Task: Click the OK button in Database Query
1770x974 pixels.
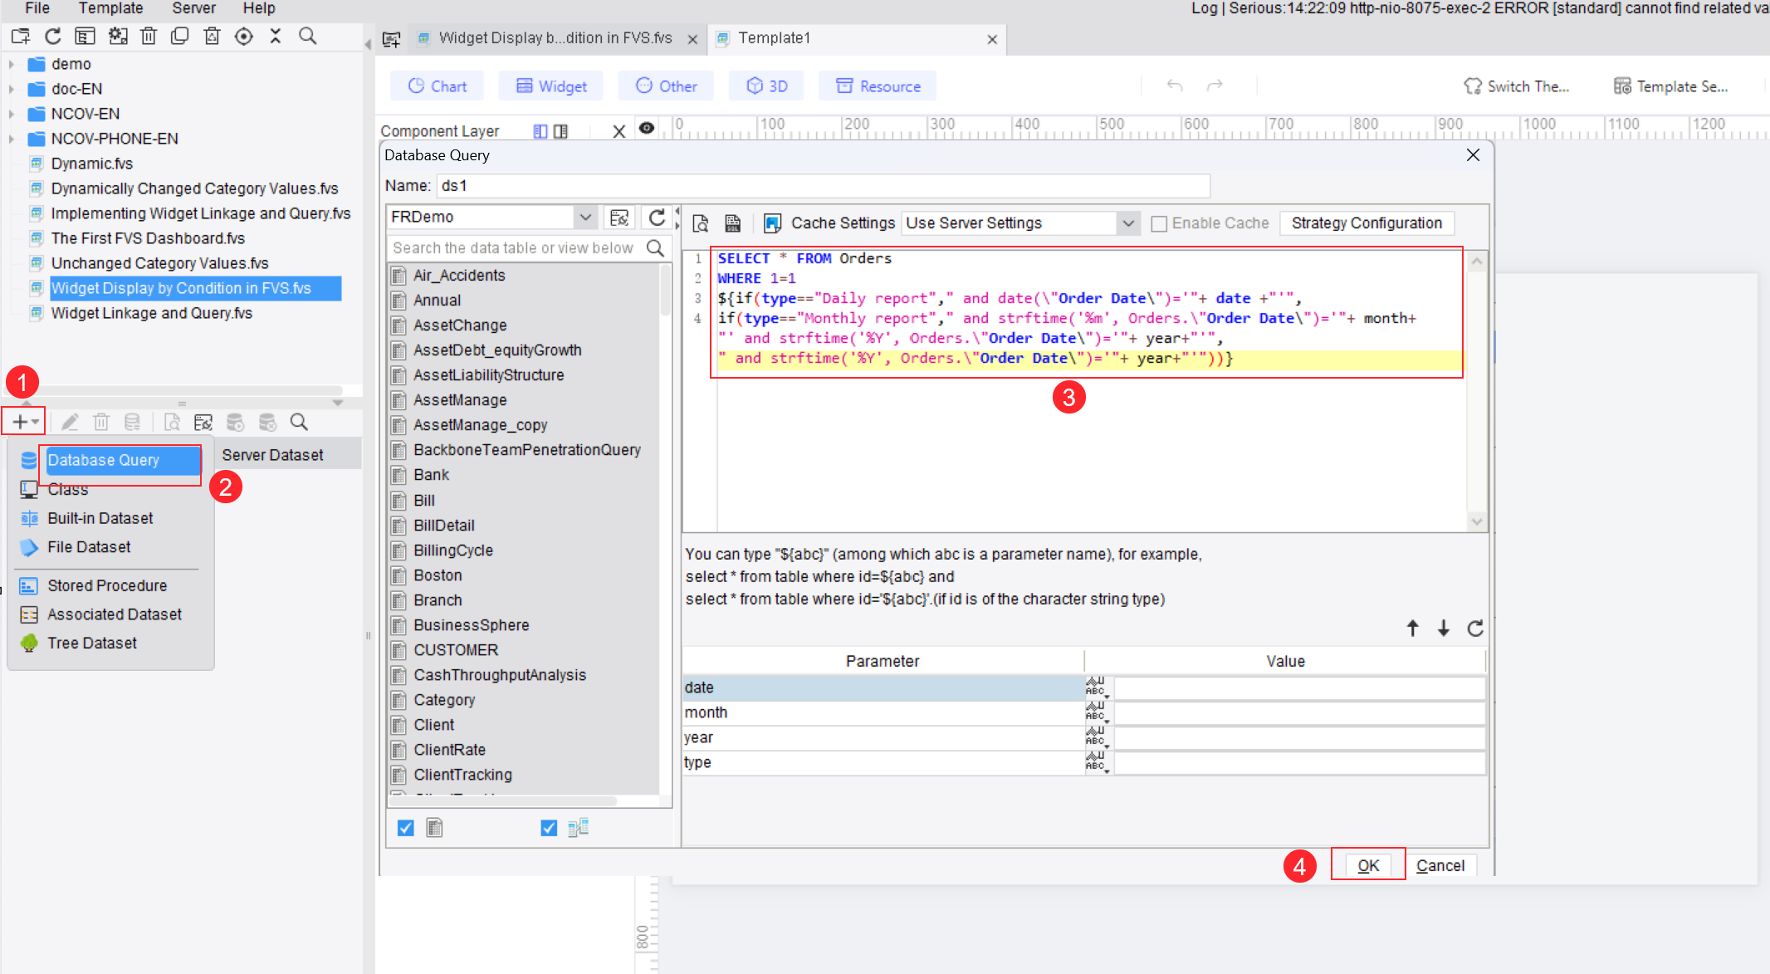Action: click(x=1368, y=865)
